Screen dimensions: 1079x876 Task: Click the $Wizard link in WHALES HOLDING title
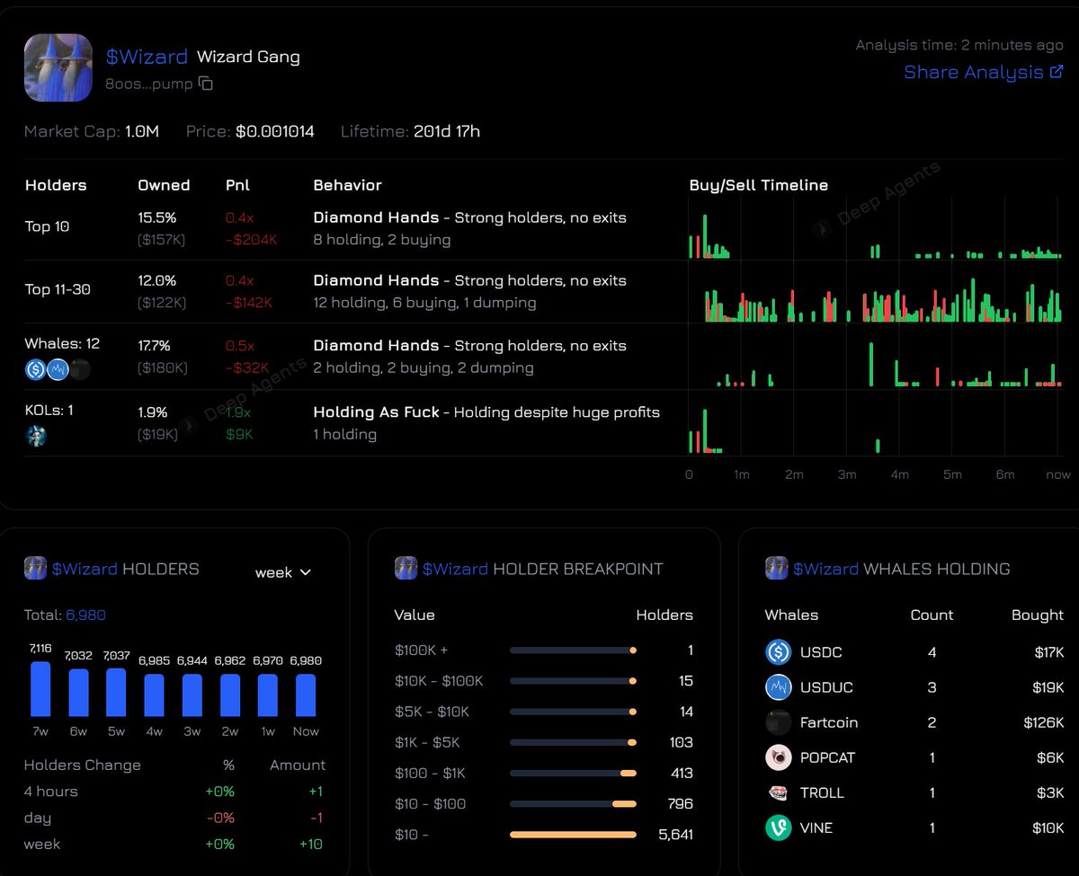(x=825, y=569)
